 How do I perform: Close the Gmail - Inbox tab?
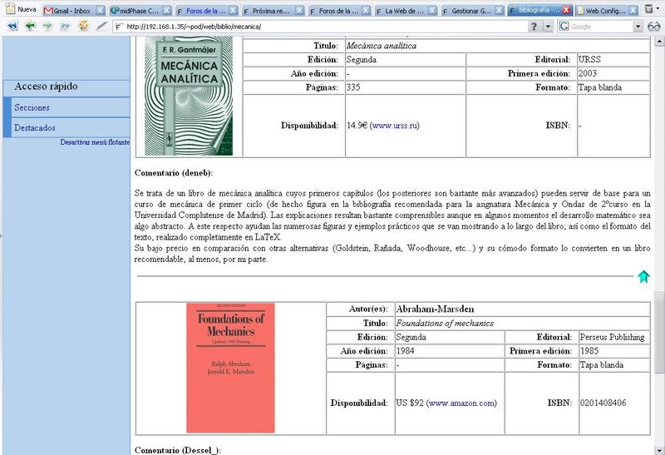(x=100, y=11)
